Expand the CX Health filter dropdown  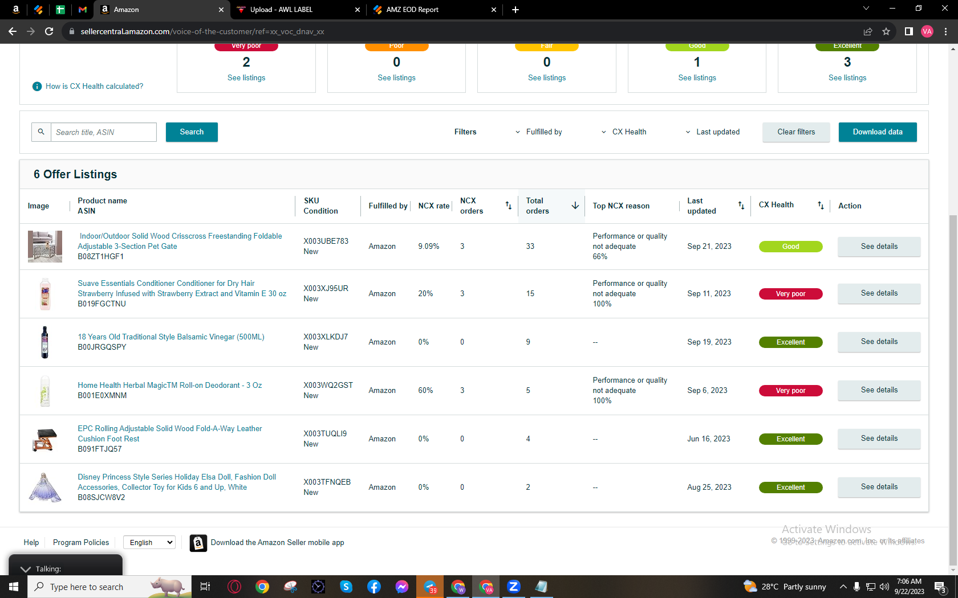624,132
